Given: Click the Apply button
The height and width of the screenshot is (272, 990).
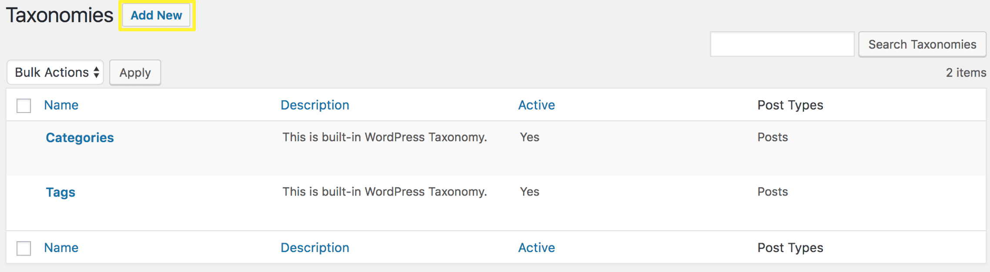Looking at the screenshot, I should (135, 72).
